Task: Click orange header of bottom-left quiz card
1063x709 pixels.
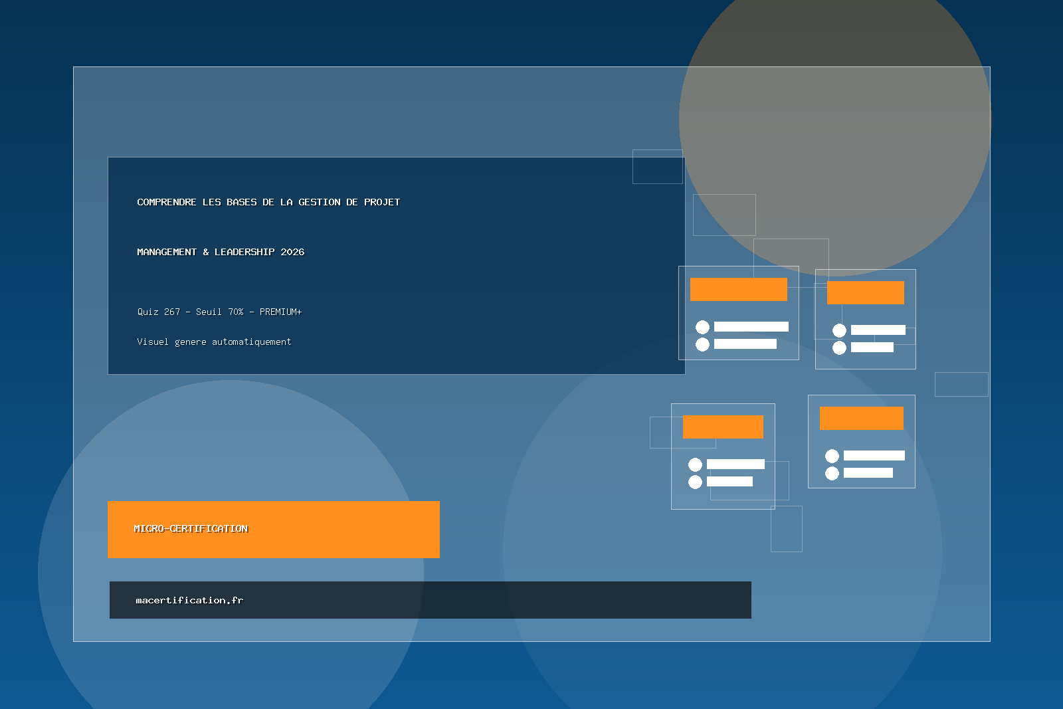Action: [x=723, y=427]
